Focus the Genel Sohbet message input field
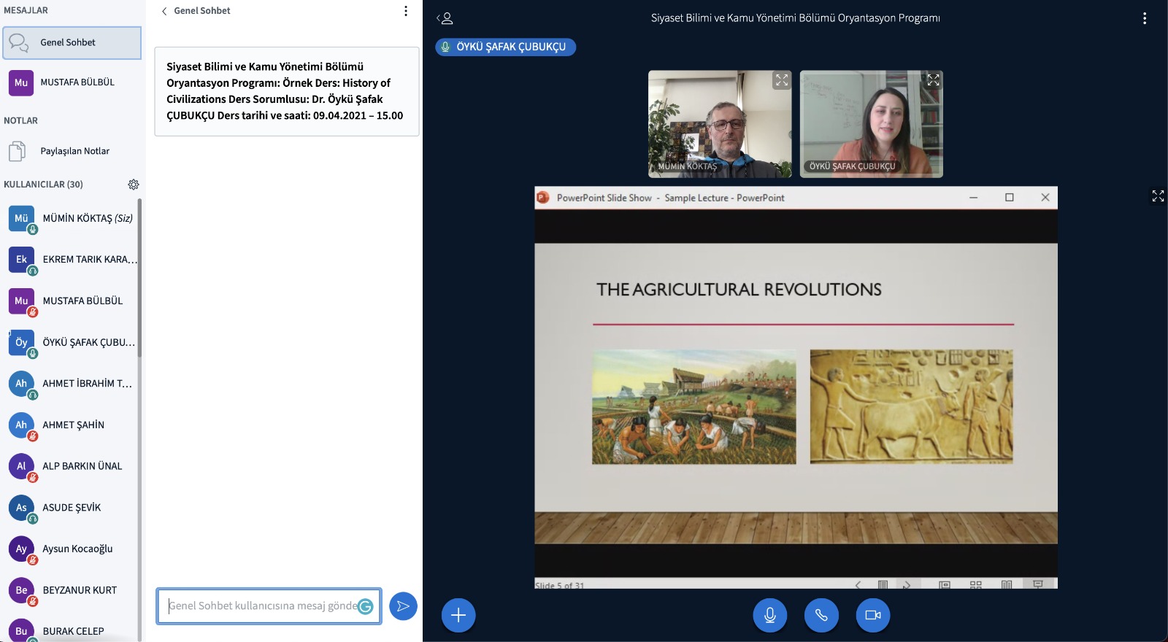The width and height of the screenshot is (1168, 642). [x=261, y=606]
